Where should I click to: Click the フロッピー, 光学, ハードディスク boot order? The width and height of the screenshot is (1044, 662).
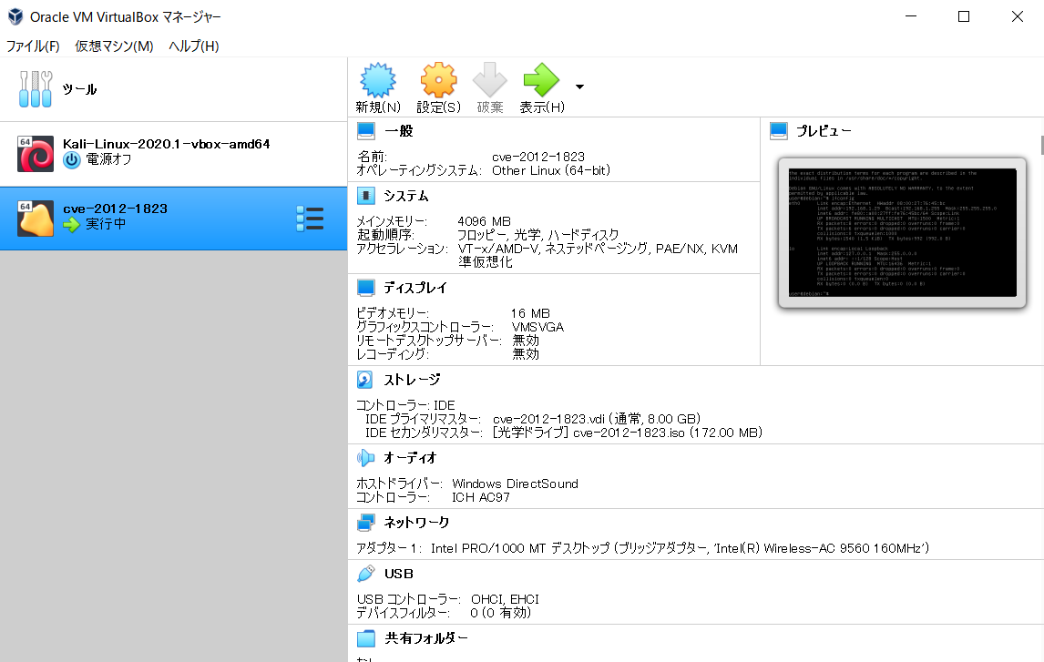(x=538, y=235)
